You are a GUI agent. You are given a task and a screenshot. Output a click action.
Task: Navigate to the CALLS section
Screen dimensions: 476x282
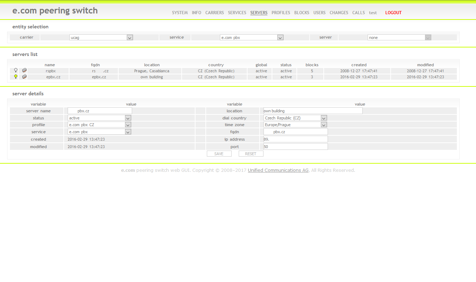click(358, 13)
